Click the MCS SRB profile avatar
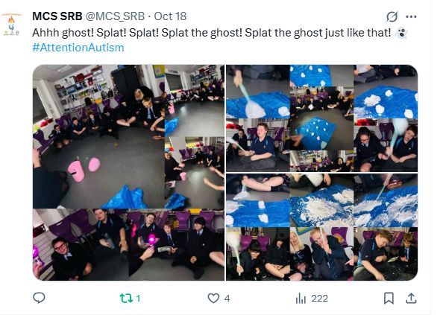Screen dimensions: 446x315 pos(11,24)
